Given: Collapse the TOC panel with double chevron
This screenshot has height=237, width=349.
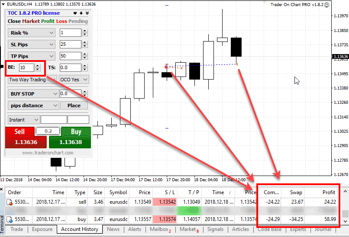Looking at the screenshot, I should pos(87,13).
